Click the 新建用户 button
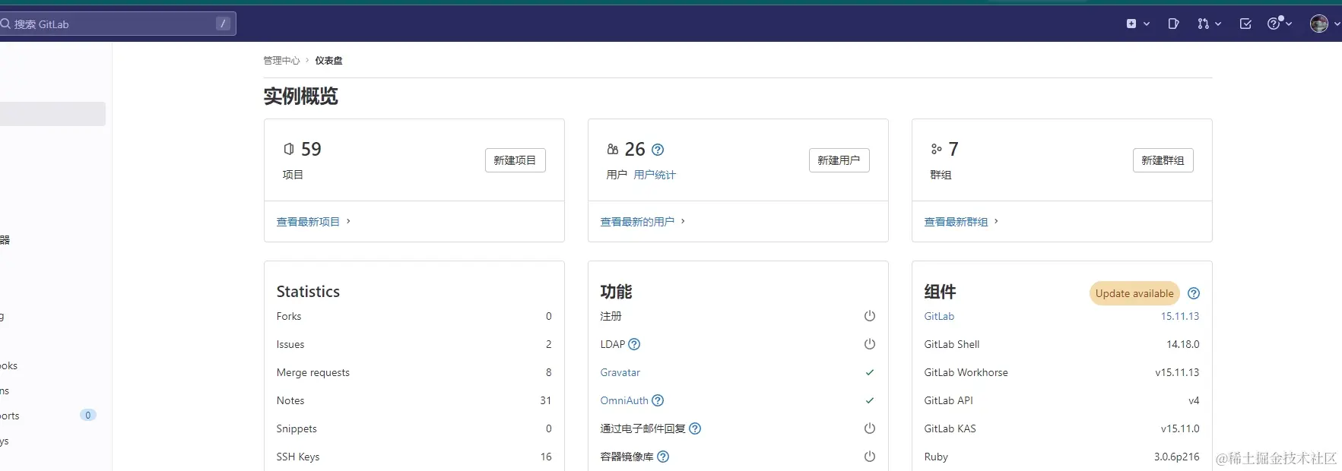The image size is (1342, 471). point(839,160)
